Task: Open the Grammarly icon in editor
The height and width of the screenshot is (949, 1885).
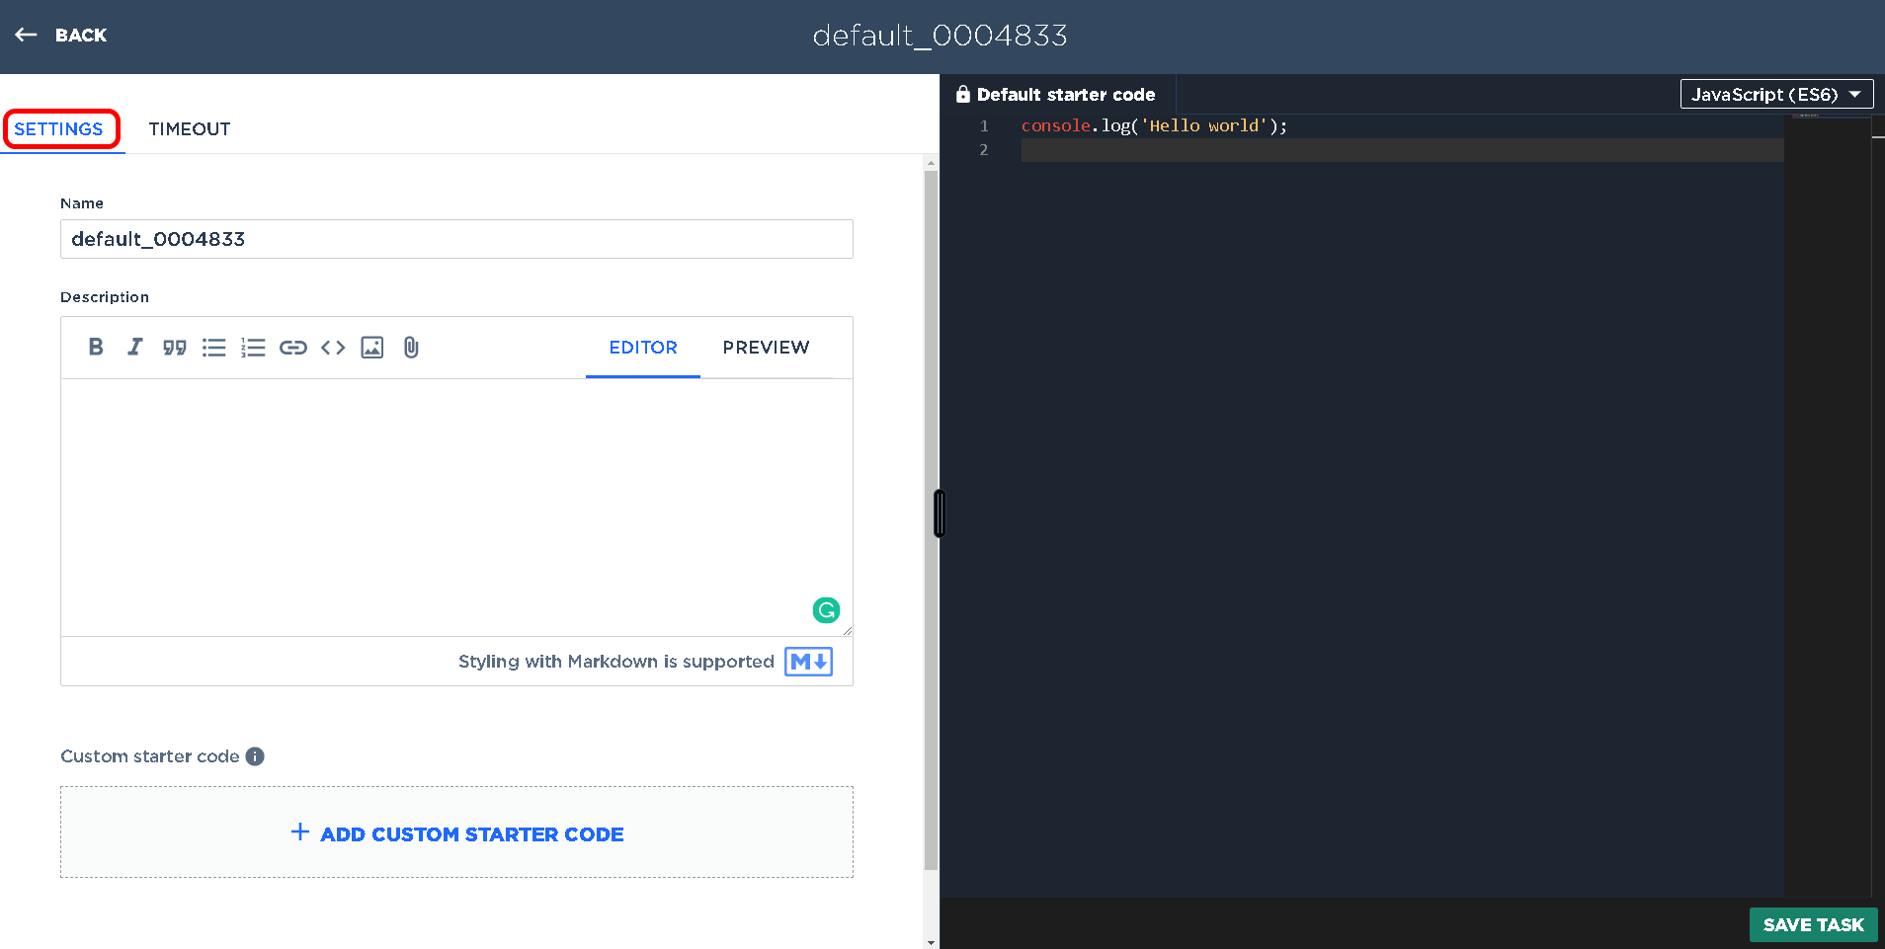Action: coord(826,610)
